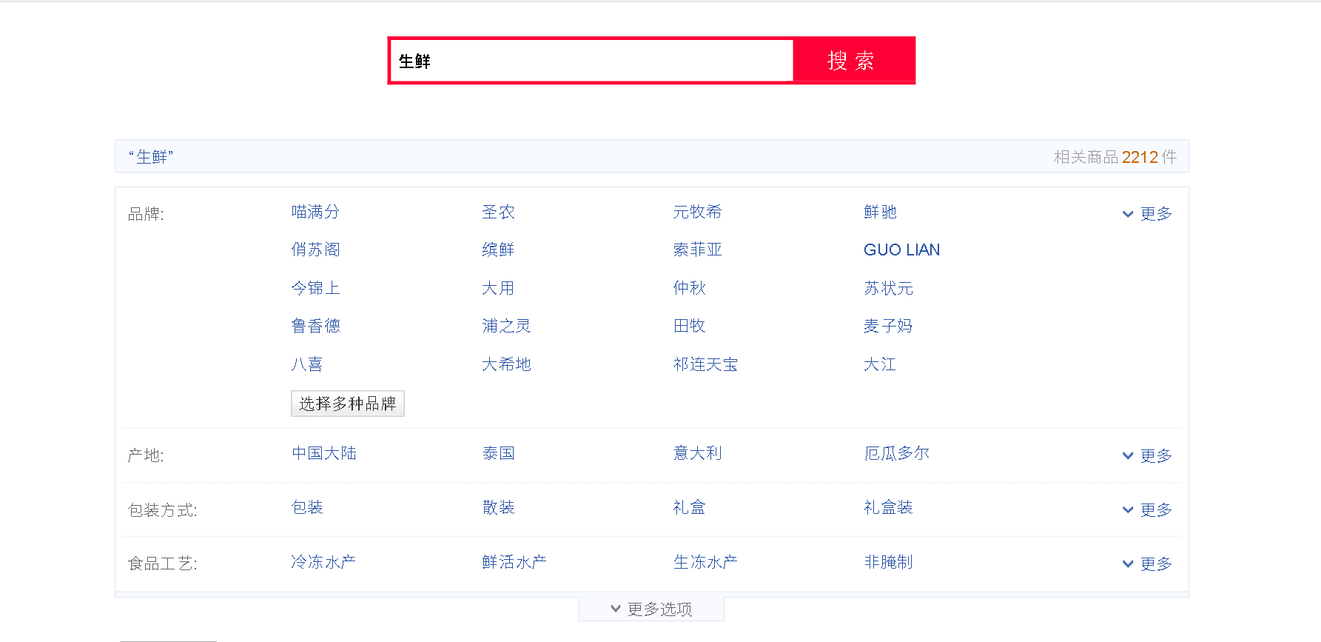This screenshot has height=642, width=1321.
Task: Click the red 搜索 button
Action: [x=853, y=61]
